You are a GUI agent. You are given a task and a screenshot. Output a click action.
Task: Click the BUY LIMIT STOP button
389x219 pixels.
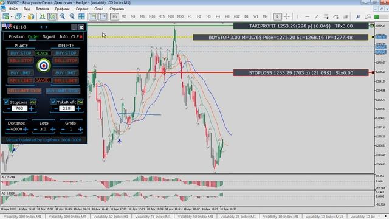point(63,91)
